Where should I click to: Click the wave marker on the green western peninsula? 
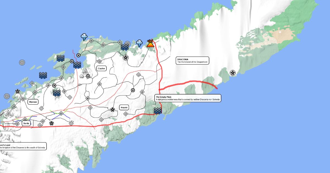61,58
